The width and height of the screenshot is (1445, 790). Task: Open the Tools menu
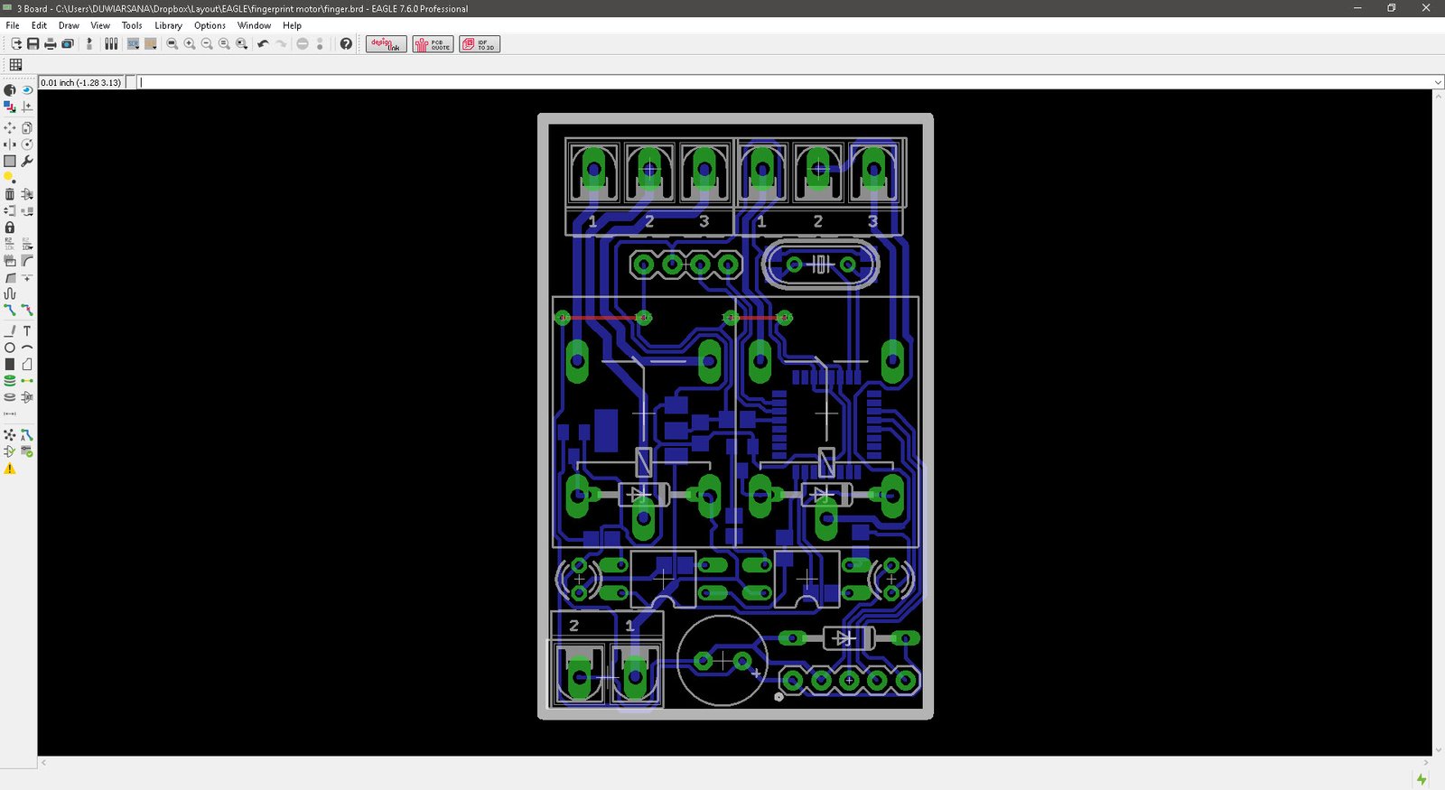132,25
